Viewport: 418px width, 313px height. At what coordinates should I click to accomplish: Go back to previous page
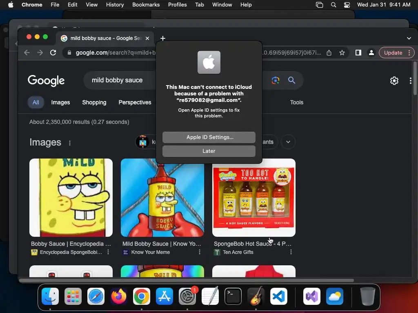[27, 53]
